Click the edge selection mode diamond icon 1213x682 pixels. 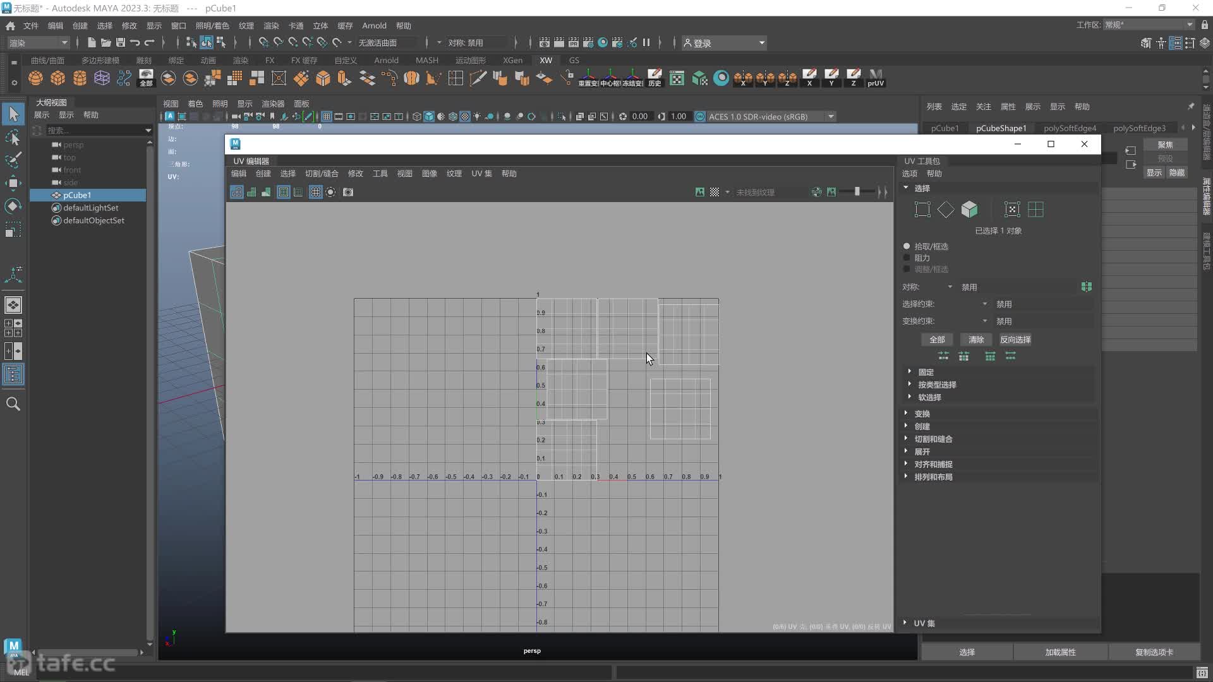(946, 210)
